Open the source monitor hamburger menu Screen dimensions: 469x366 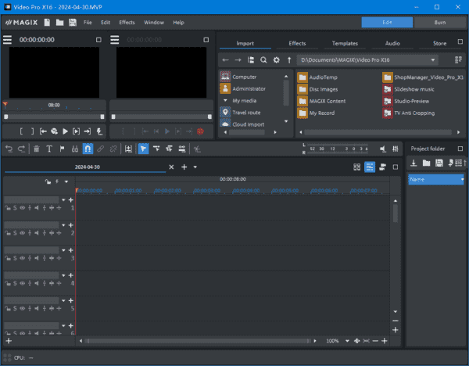click(x=115, y=40)
